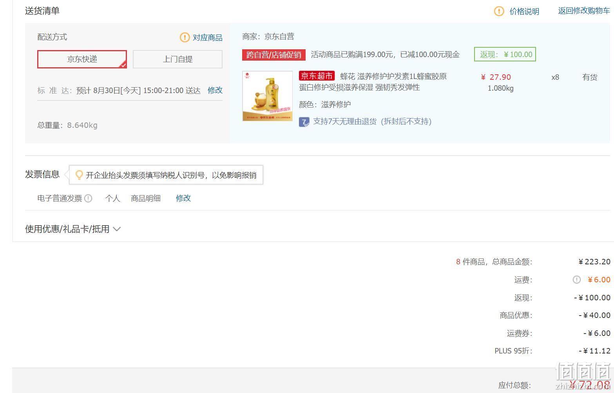Select 京东快递 delivery option
The width and height of the screenshot is (614, 393).
[82, 59]
